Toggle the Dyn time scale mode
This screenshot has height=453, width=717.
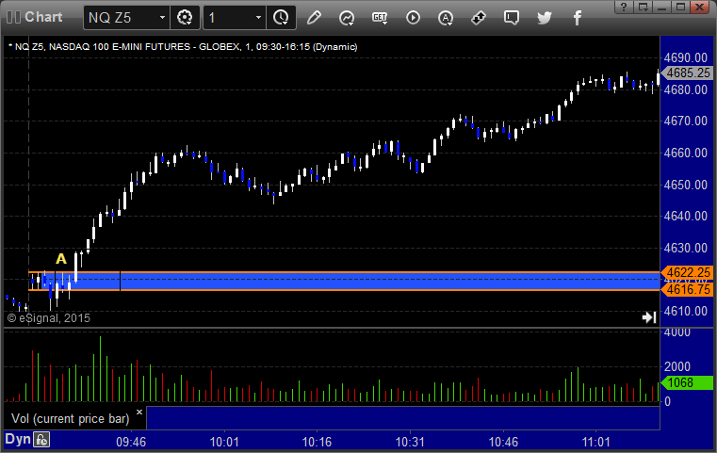(17, 439)
